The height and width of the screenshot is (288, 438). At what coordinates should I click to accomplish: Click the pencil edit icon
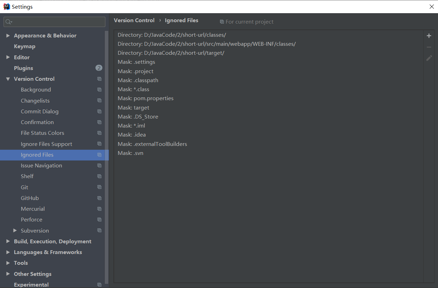pyautogui.click(x=429, y=58)
